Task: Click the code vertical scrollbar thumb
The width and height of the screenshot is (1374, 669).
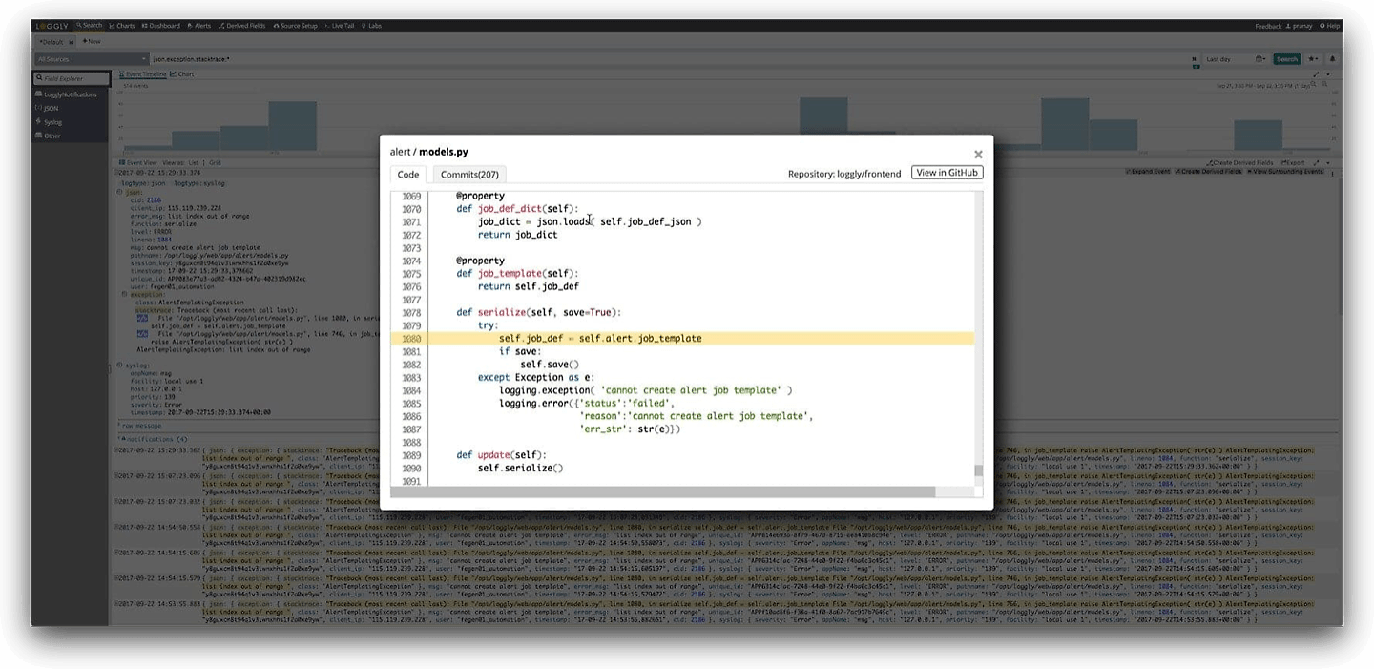Action: click(978, 470)
